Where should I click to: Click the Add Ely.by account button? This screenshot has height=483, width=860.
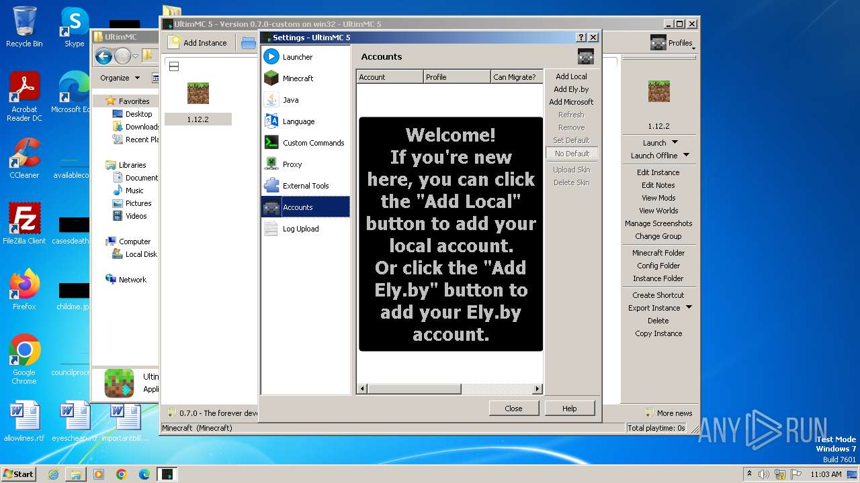click(571, 89)
